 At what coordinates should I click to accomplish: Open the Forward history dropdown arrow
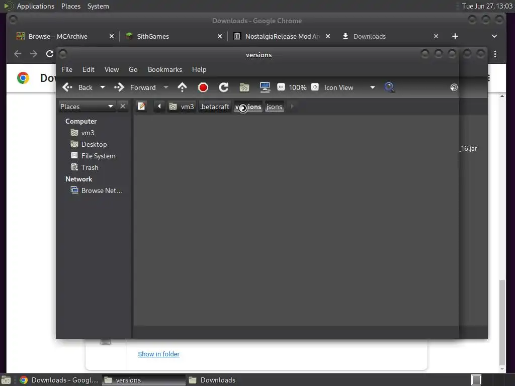pyautogui.click(x=166, y=87)
